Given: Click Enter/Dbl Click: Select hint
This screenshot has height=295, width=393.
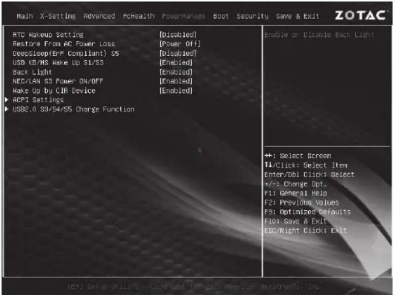Looking at the screenshot, I should 310,174.
